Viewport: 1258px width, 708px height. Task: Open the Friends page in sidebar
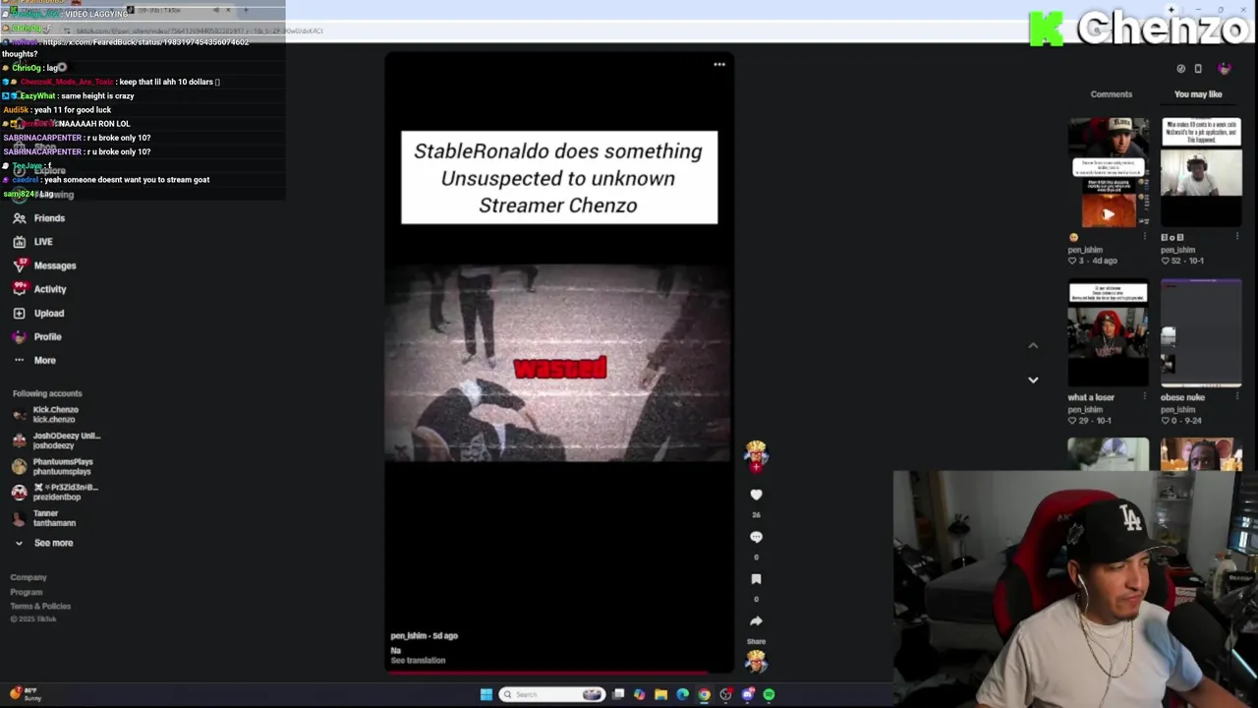click(38, 218)
